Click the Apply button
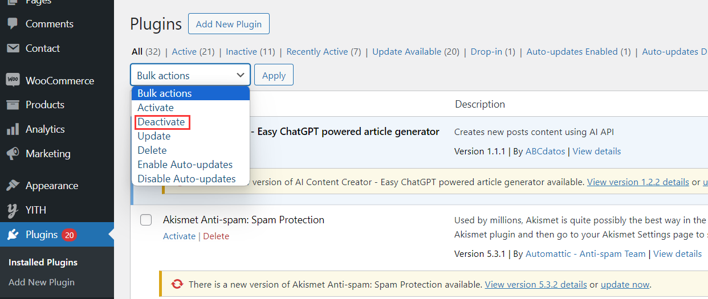 coord(274,75)
